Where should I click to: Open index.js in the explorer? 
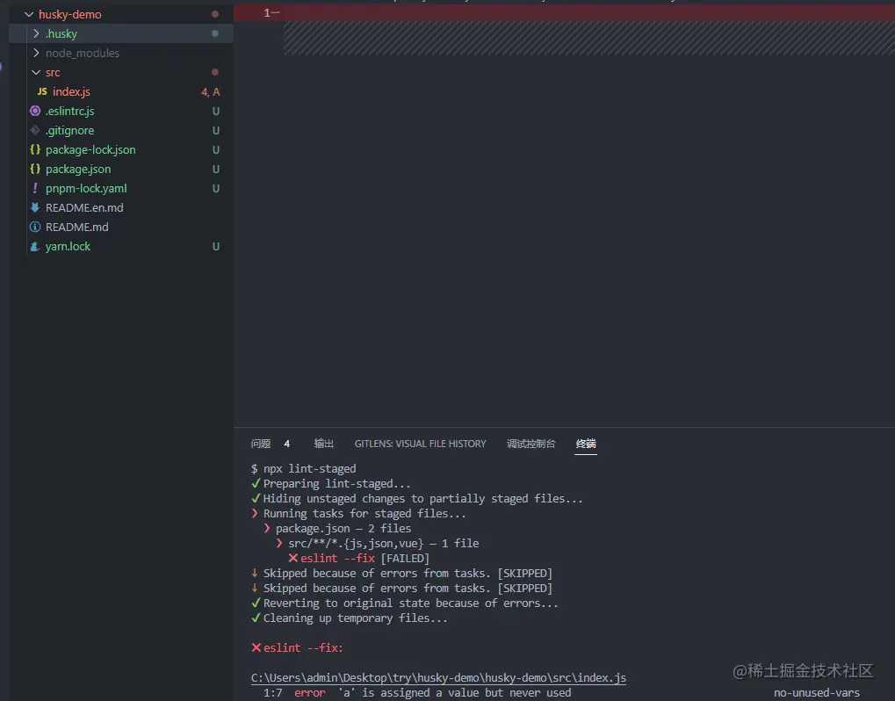tap(71, 92)
